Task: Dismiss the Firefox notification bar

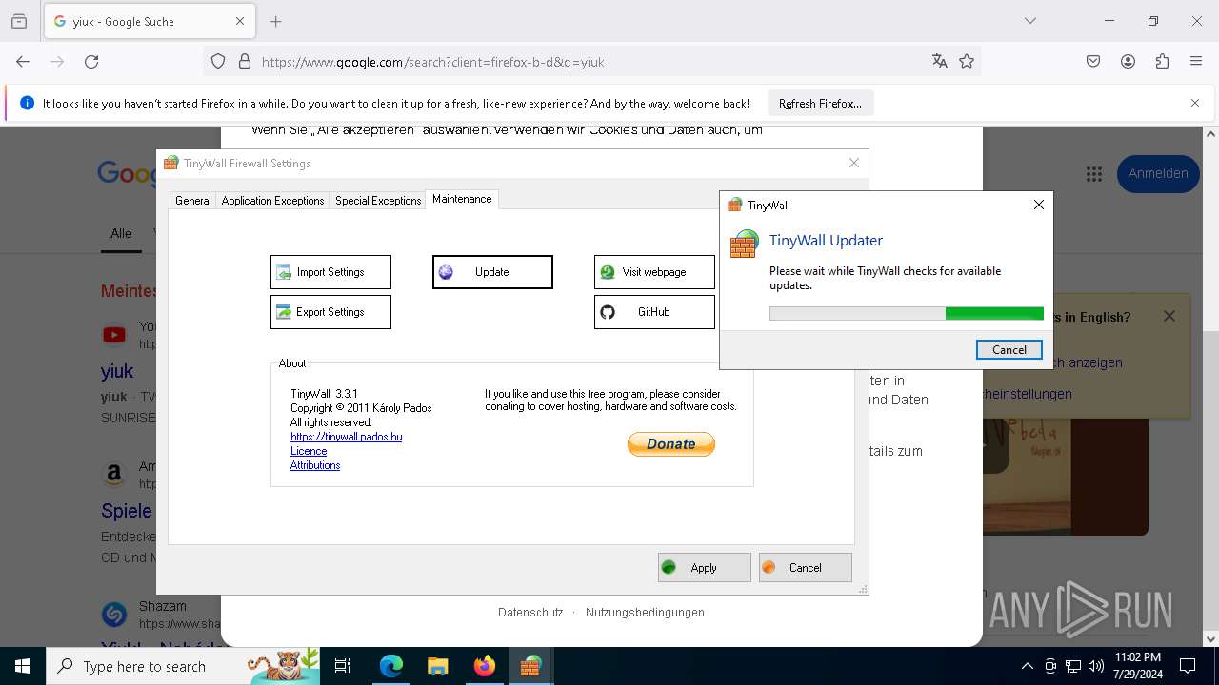Action: click(x=1195, y=103)
